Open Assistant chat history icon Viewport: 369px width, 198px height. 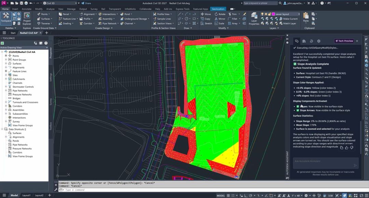(x=311, y=41)
